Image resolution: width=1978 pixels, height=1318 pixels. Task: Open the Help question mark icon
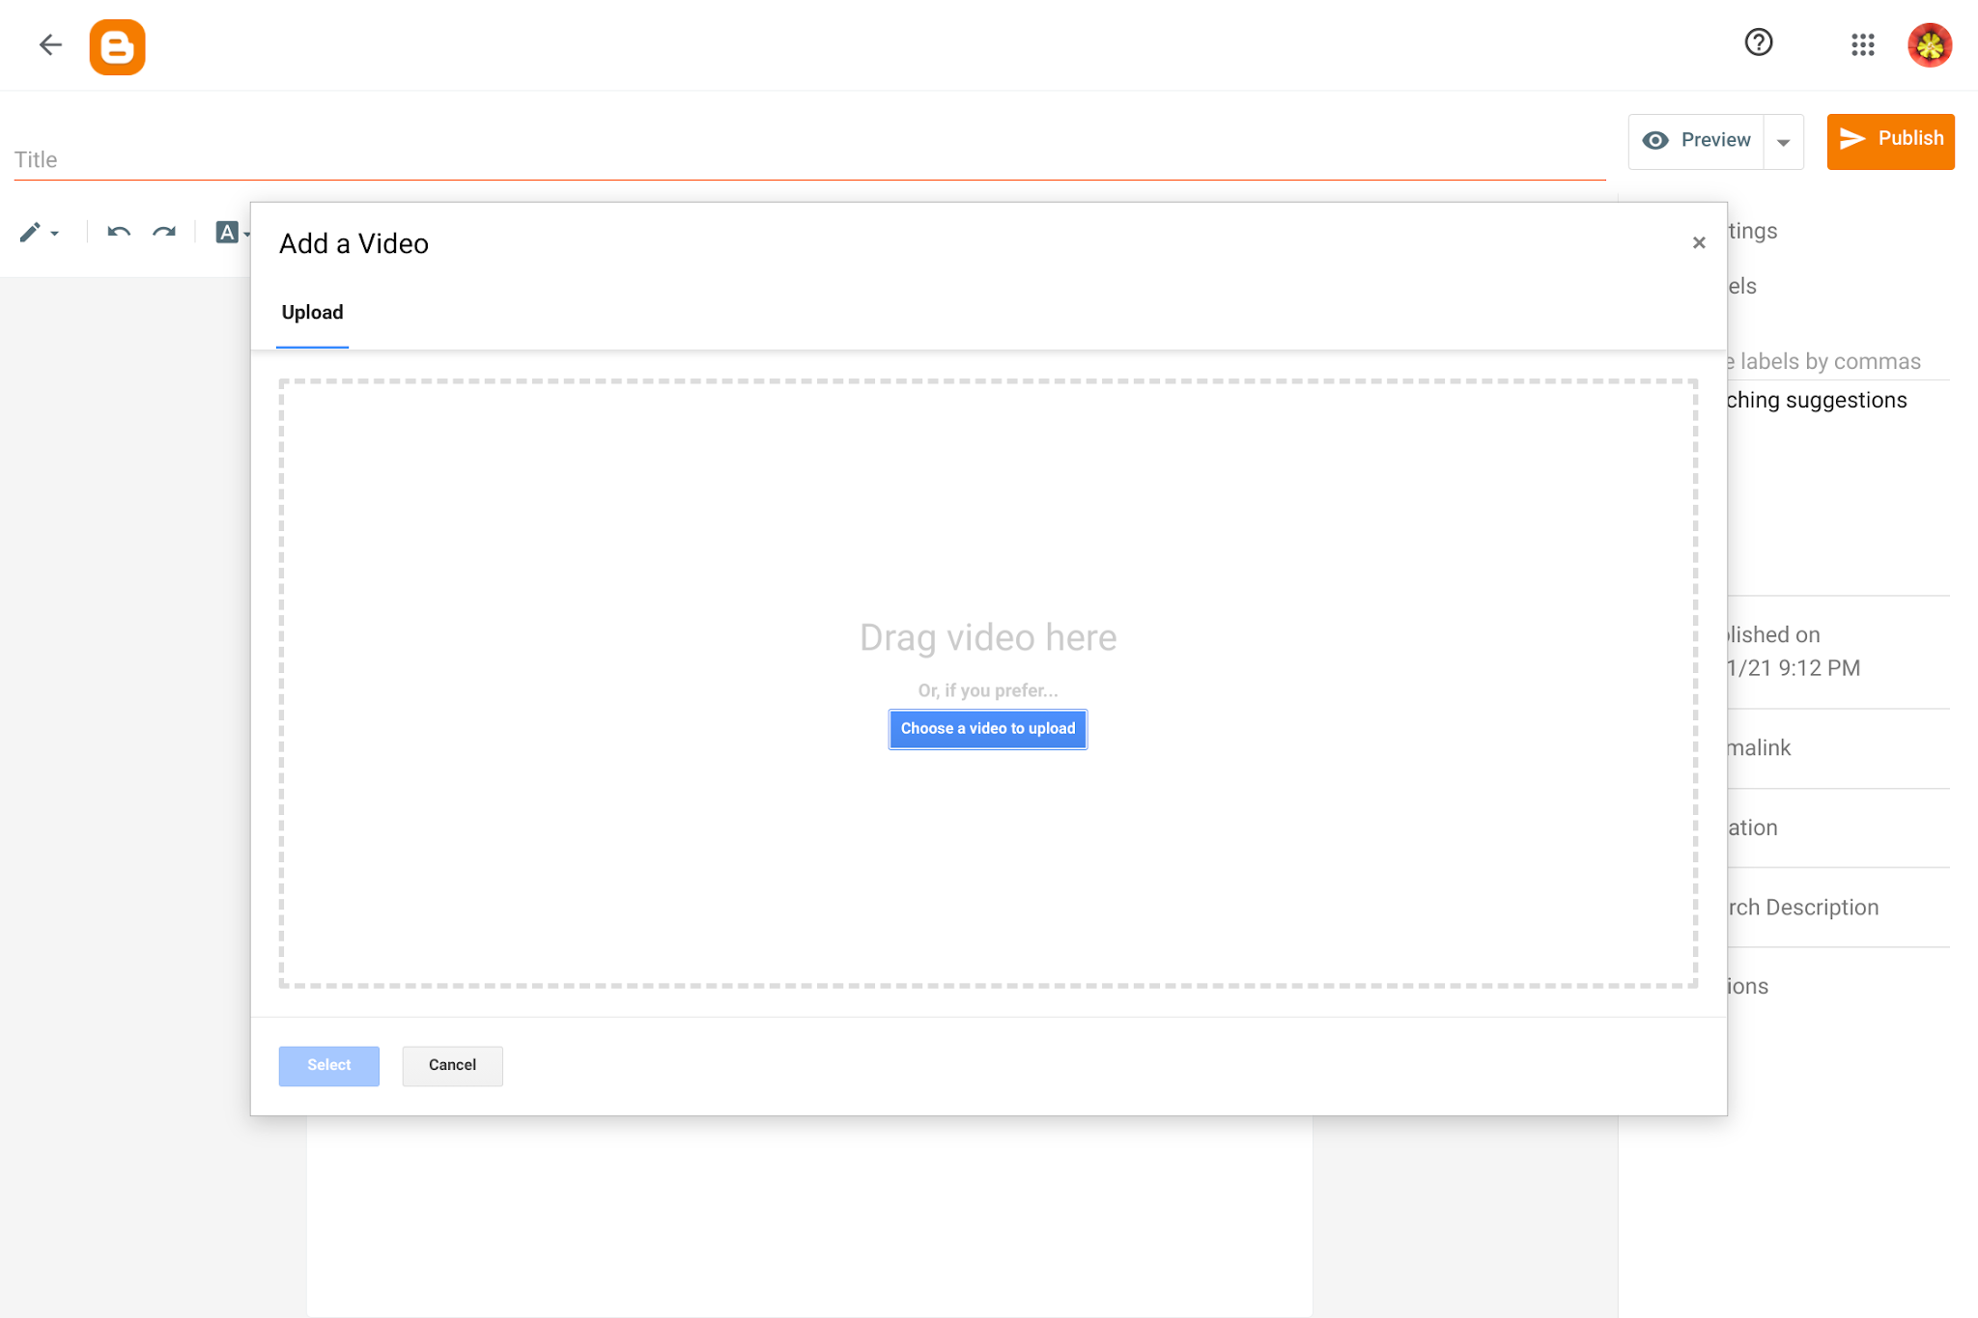(x=1758, y=42)
